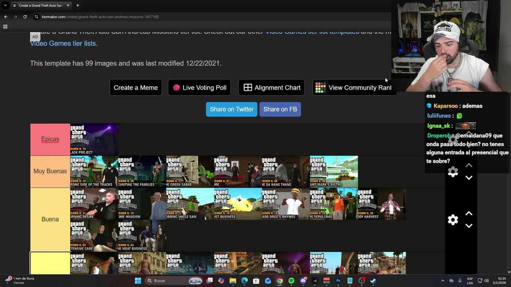This screenshot has height=287, width=511.
Task: Edit the Epicas tier label
Action: tap(50, 139)
